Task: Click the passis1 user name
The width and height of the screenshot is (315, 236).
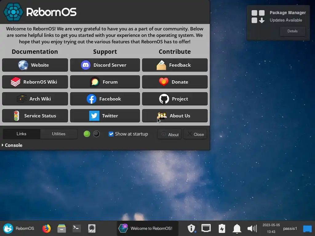Action: point(290,228)
